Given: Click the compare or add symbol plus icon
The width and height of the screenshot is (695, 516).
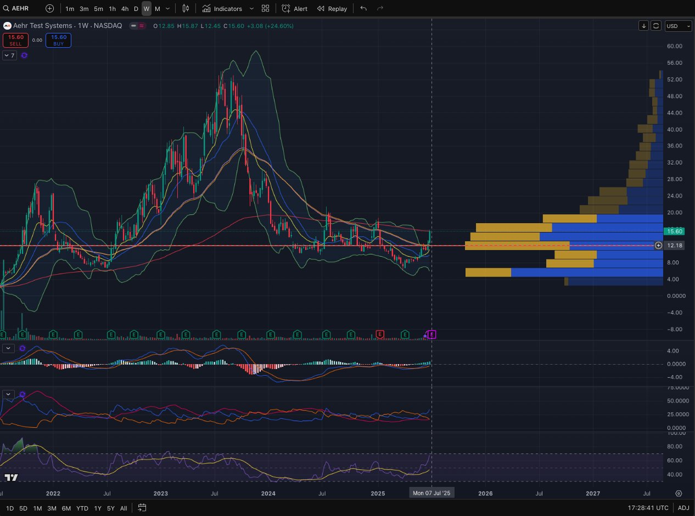Looking at the screenshot, I should click(x=50, y=8).
